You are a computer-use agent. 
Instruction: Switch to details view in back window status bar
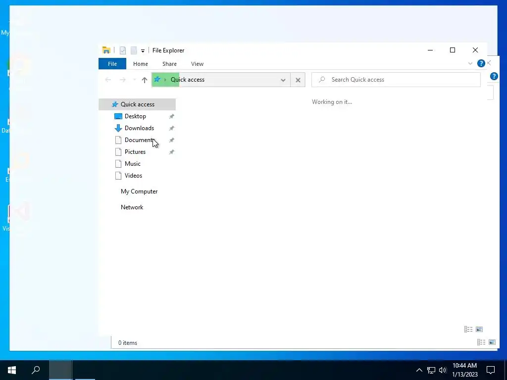pos(481,342)
